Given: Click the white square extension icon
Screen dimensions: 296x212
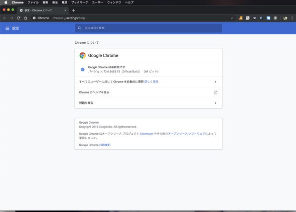Looking at the screenshot, I should [248, 18].
